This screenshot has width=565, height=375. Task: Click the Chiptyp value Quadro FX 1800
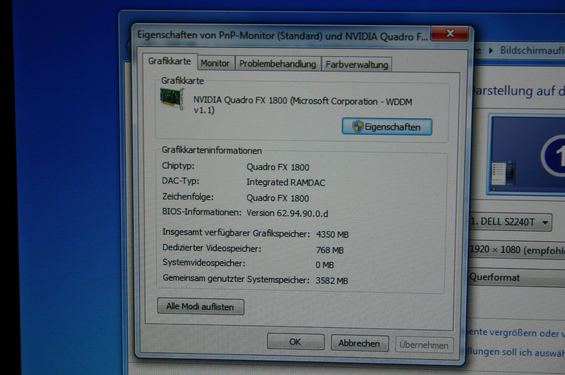click(278, 167)
